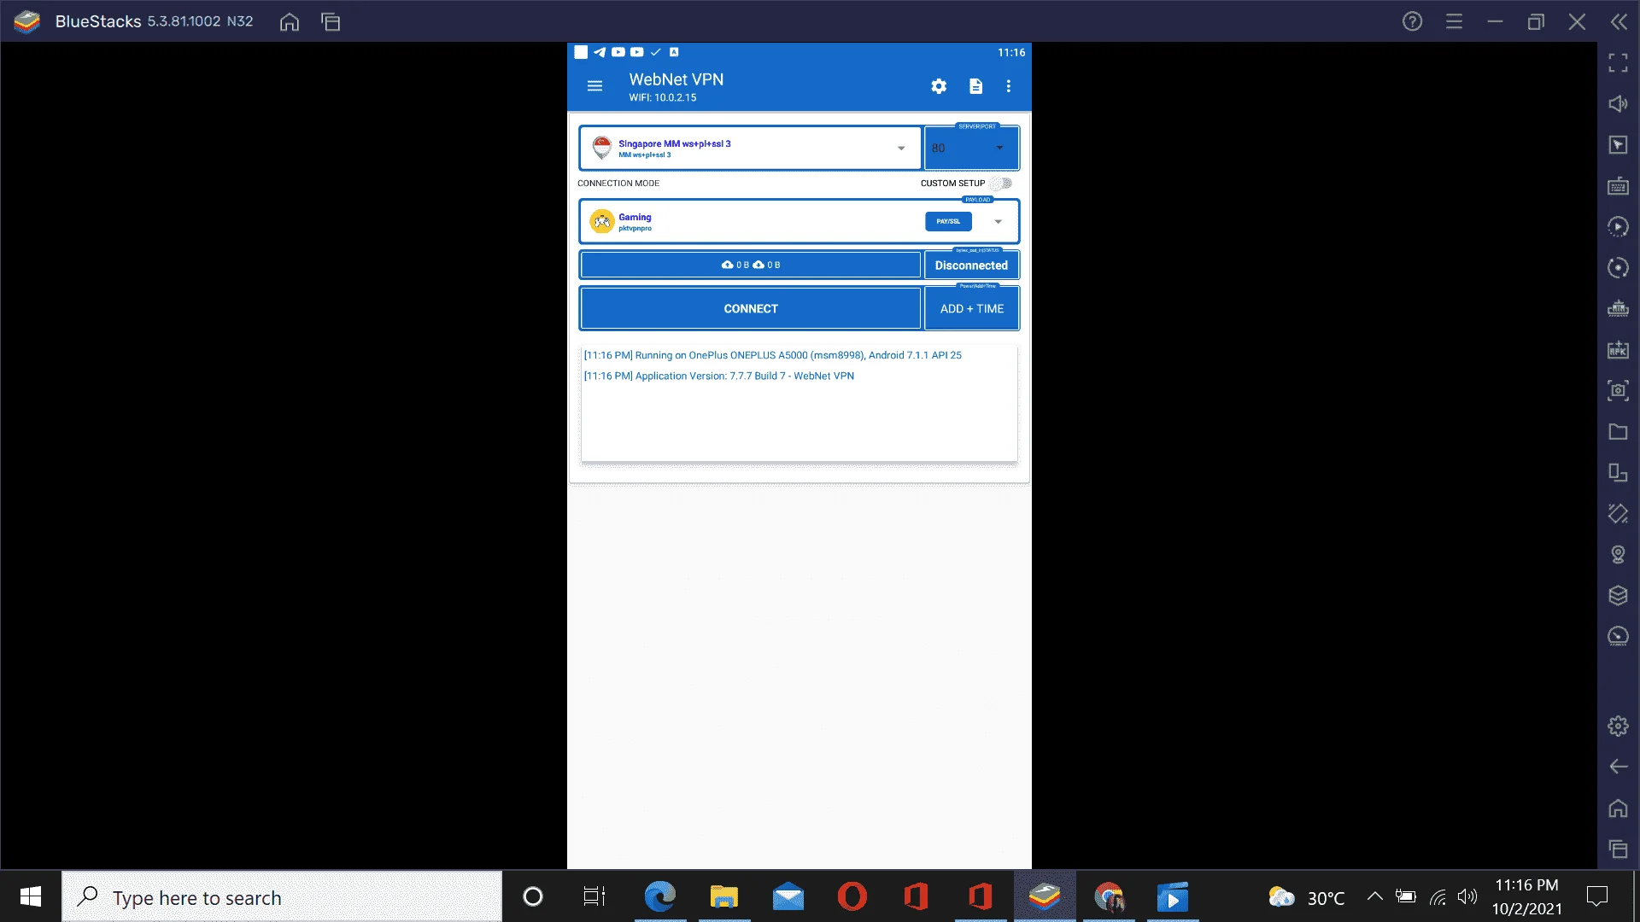Open WebNet VPN settings gear
1640x922 pixels.
coord(939,86)
